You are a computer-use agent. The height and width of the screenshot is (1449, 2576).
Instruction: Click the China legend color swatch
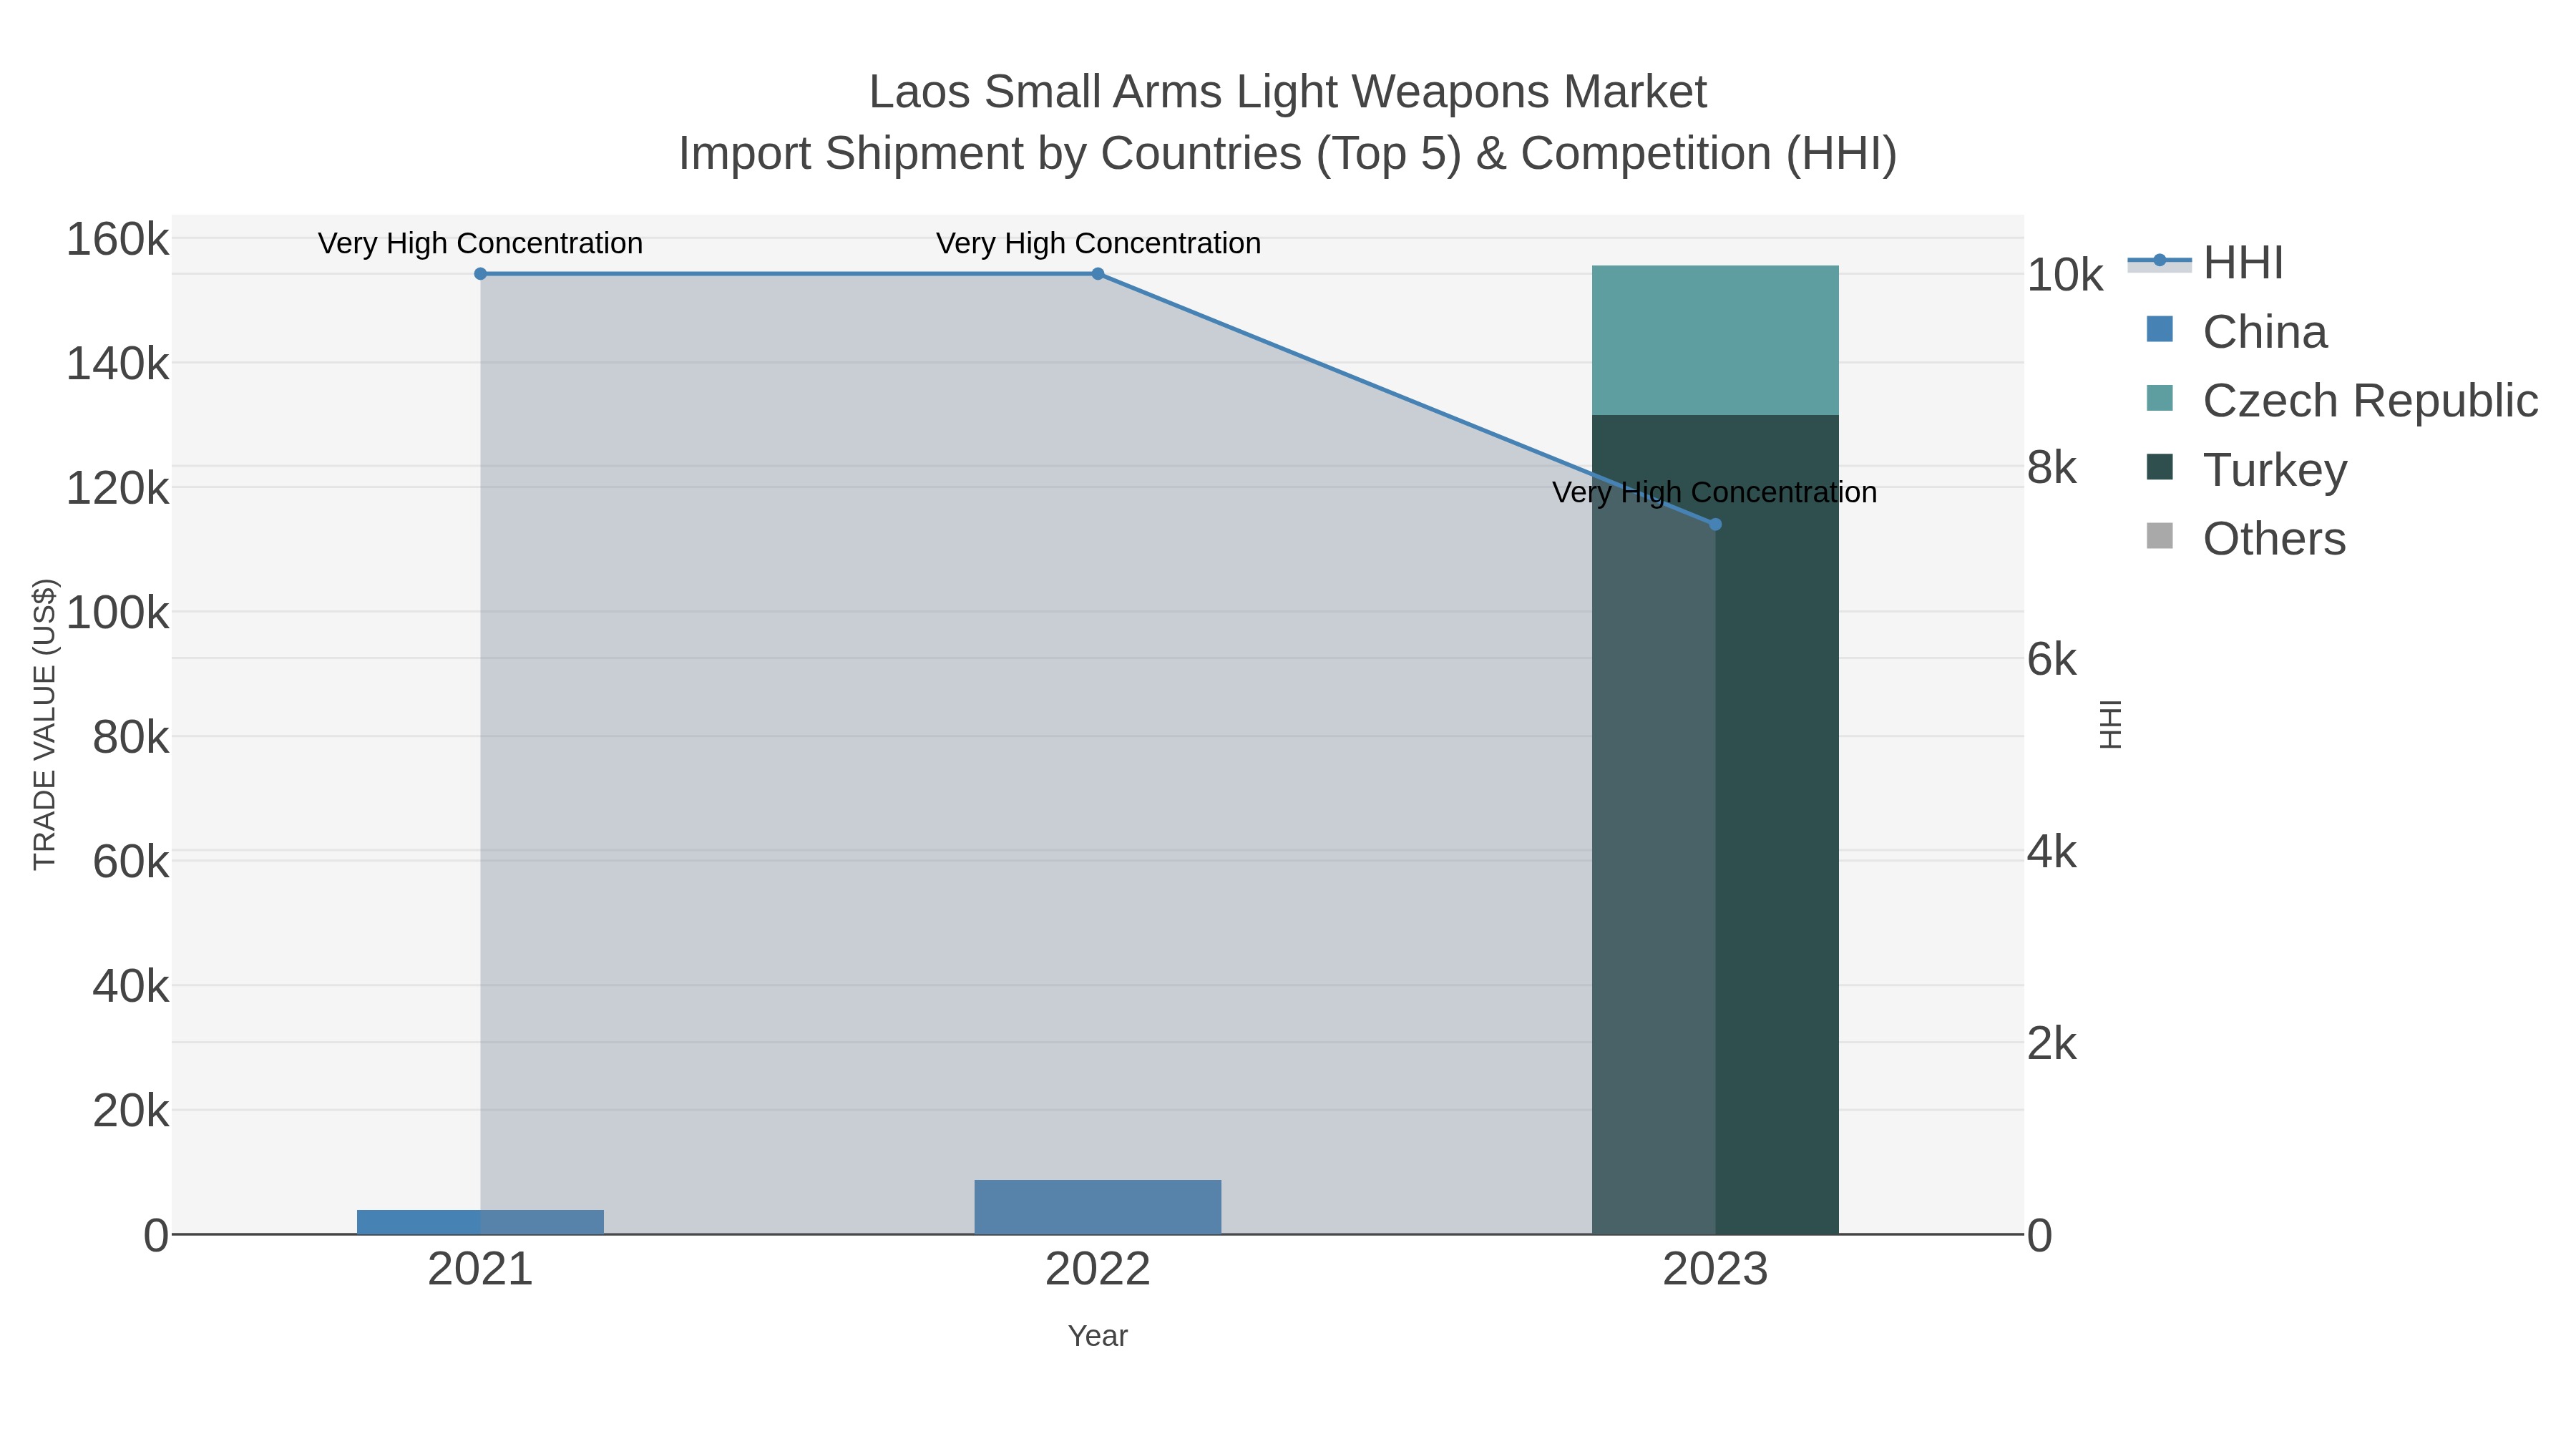click(2160, 329)
